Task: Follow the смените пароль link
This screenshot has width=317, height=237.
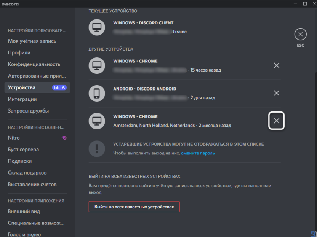Action: click(x=198, y=153)
